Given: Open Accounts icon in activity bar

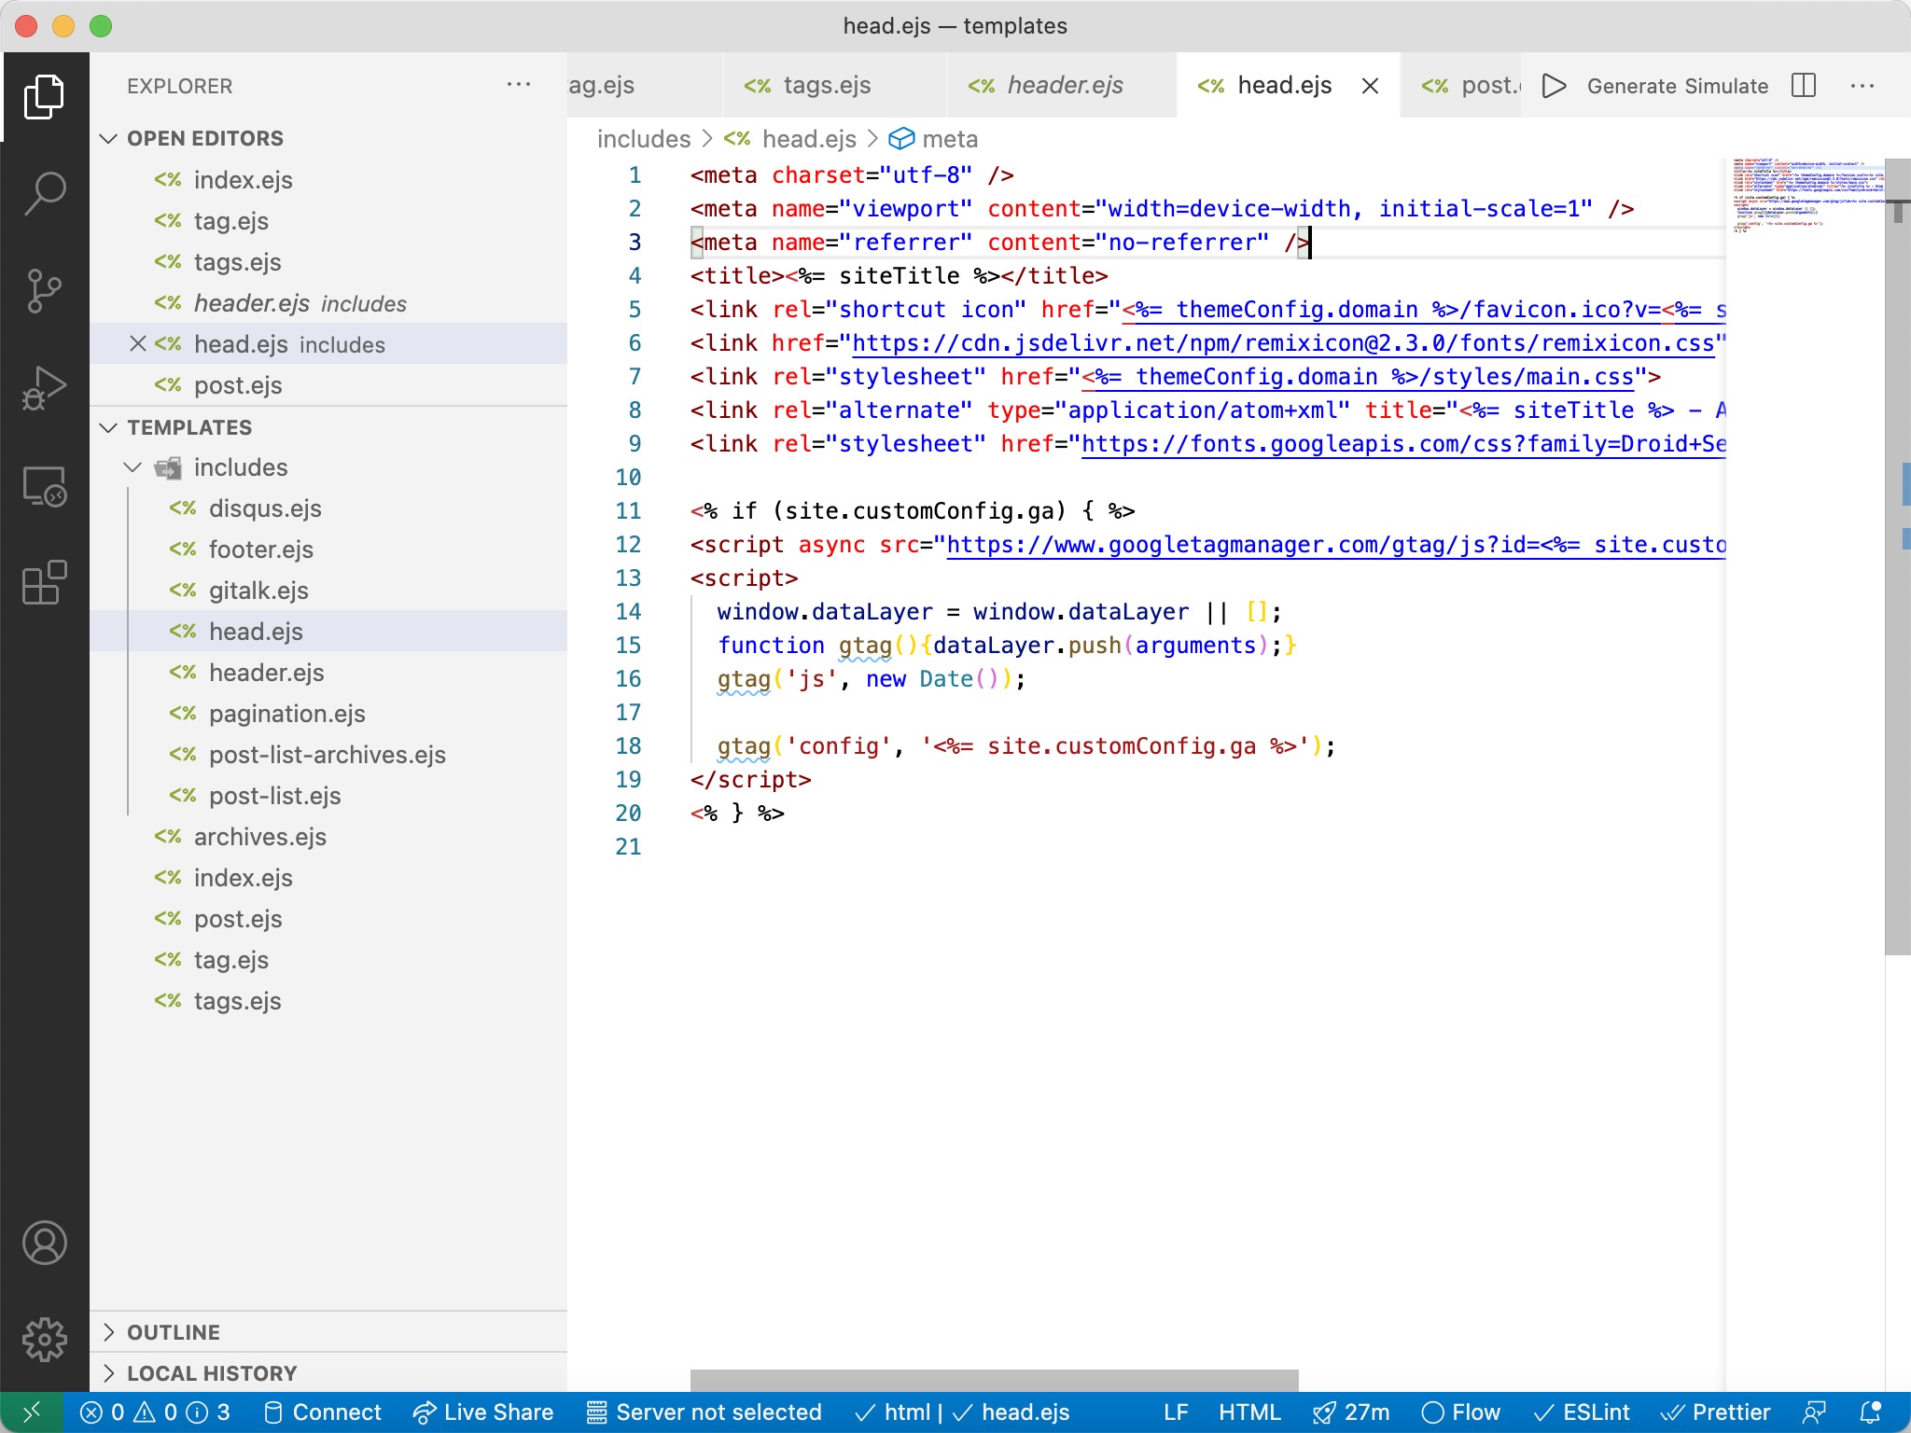Looking at the screenshot, I should coord(44,1243).
